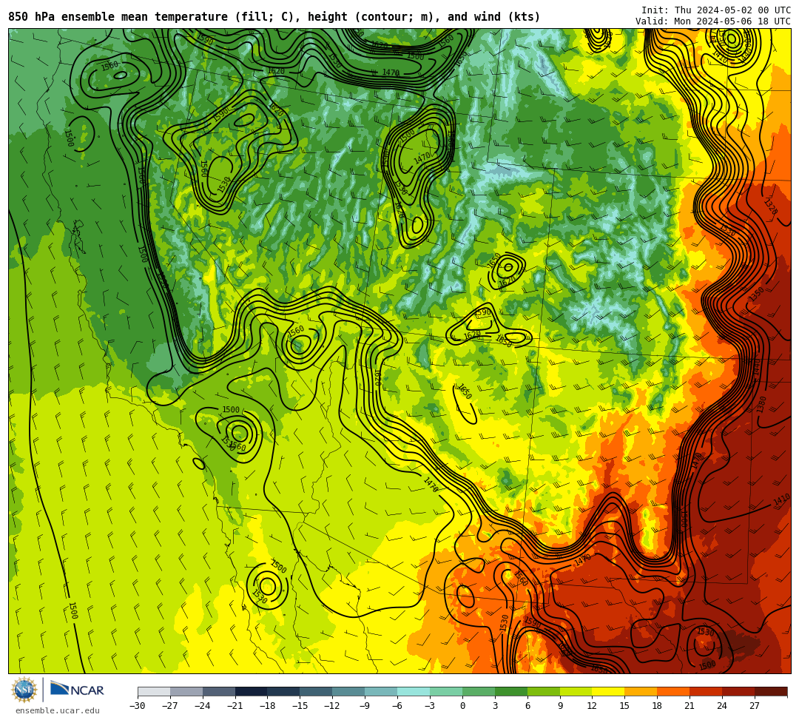This screenshot has width=799, height=720.
Task: Click the colorbar label 21
Action: 690,706
